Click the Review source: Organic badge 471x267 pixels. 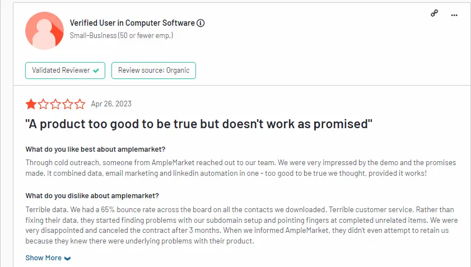[153, 71]
